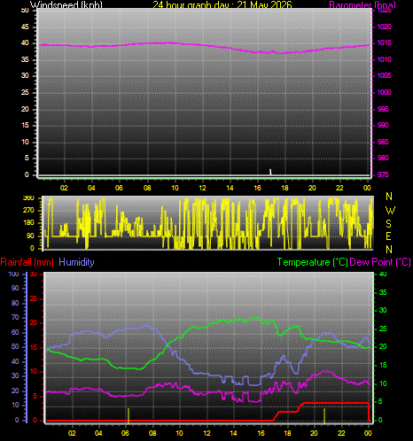Click the 975 barometer scale value
The height and width of the screenshot is (441, 413).
[383, 174]
